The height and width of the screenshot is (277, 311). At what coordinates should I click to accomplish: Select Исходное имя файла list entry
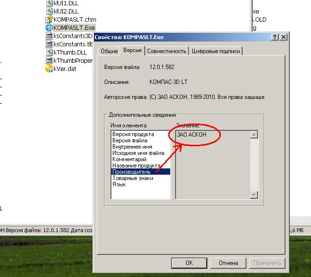tap(138, 153)
